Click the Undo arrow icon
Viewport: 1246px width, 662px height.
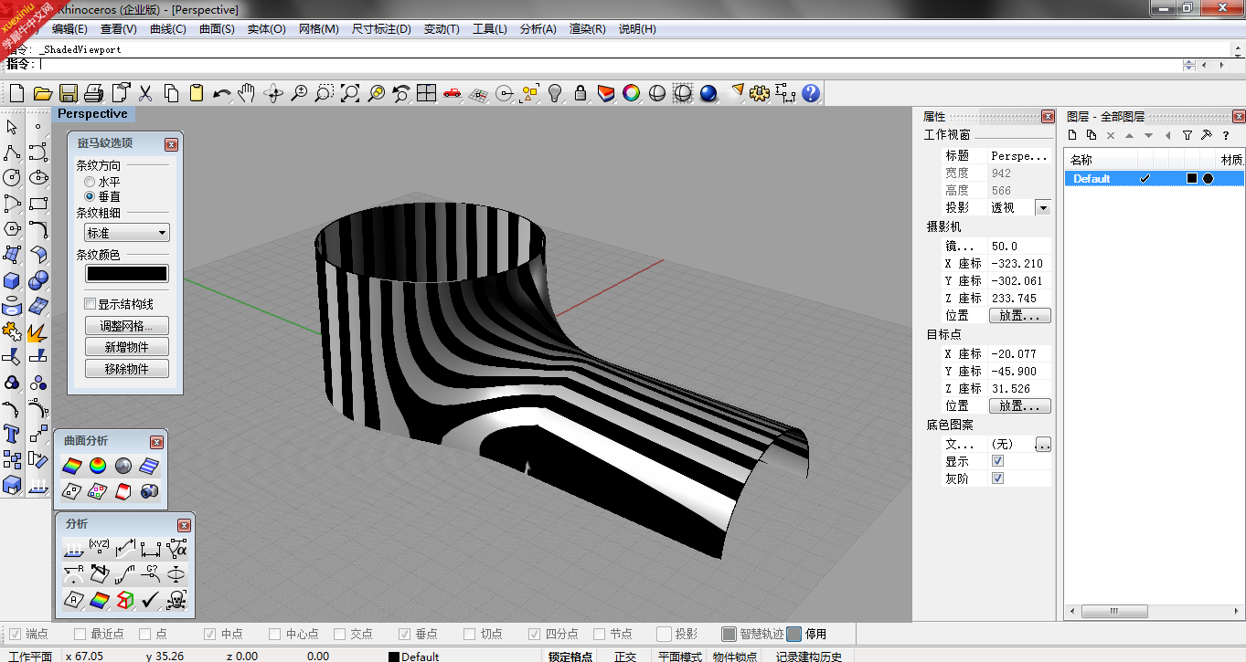pyautogui.click(x=221, y=93)
